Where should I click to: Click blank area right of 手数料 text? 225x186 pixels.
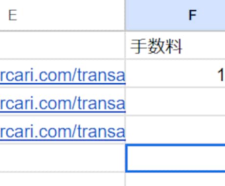204,45
